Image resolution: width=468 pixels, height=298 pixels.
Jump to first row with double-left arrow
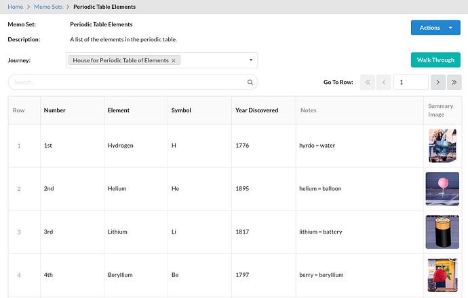pyautogui.click(x=368, y=82)
